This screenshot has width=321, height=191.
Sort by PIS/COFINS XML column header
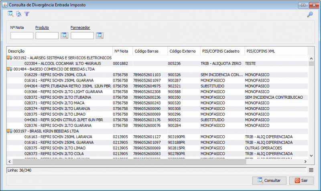click(x=276, y=51)
